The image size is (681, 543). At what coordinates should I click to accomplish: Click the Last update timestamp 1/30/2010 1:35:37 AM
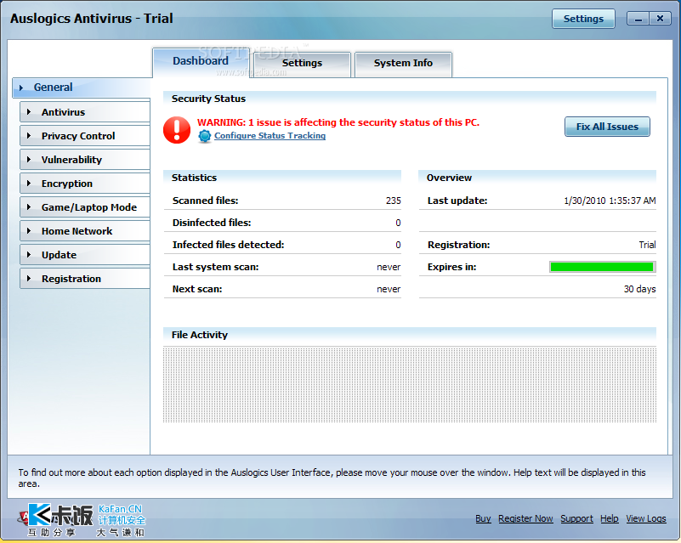[x=610, y=201]
